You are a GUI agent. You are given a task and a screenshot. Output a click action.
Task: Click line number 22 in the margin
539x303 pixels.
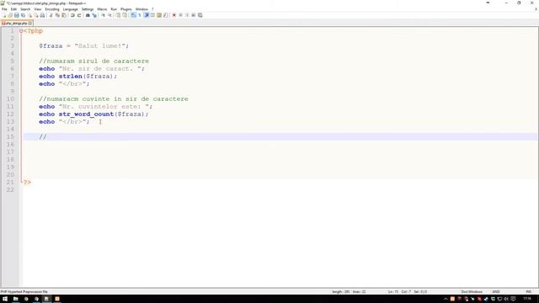[10, 189]
